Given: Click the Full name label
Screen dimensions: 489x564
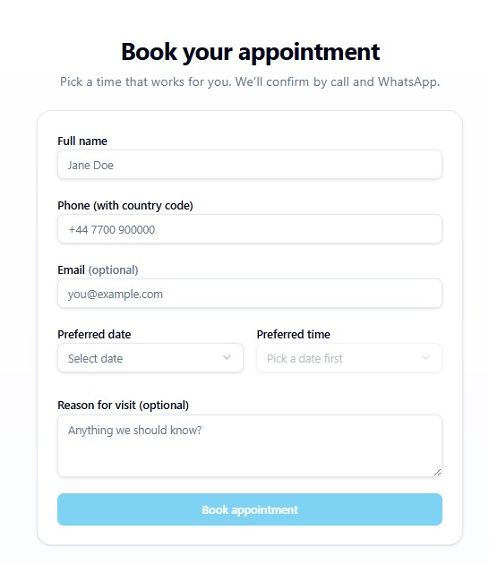Looking at the screenshot, I should (82, 141).
